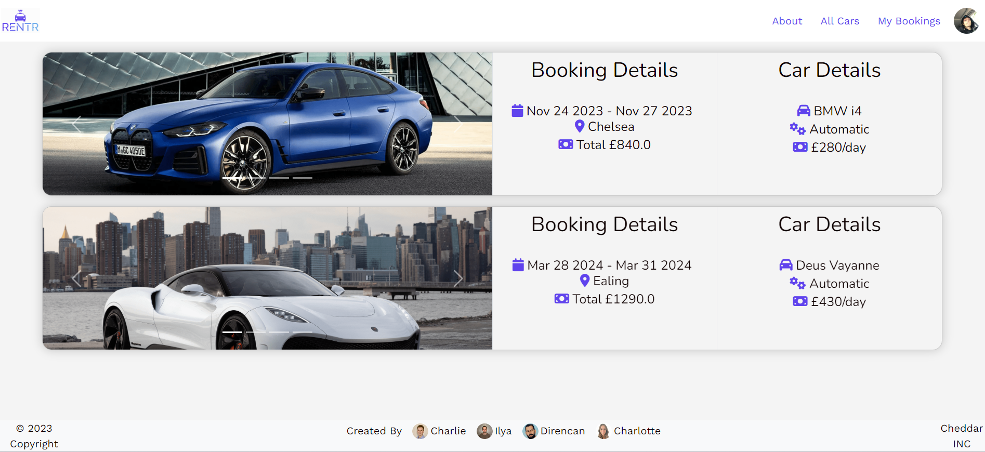This screenshot has width=985, height=452.
Task: Click money icon beside Total £1290.0
Action: pyautogui.click(x=562, y=299)
